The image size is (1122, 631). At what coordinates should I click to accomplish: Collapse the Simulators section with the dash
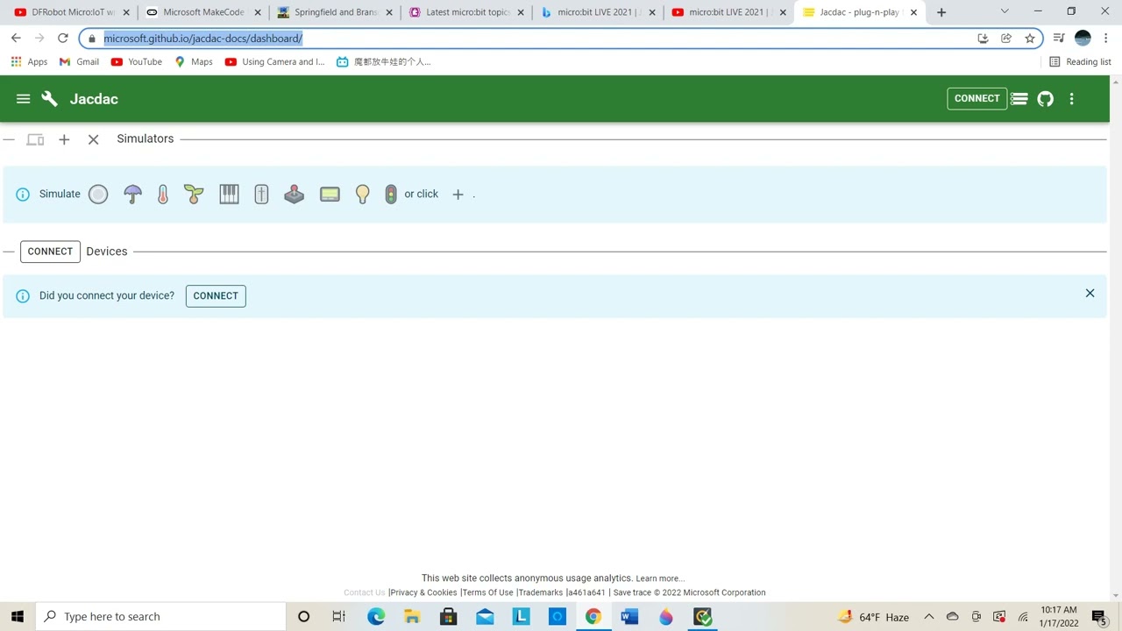pyautogui.click(x=9, y=139)
